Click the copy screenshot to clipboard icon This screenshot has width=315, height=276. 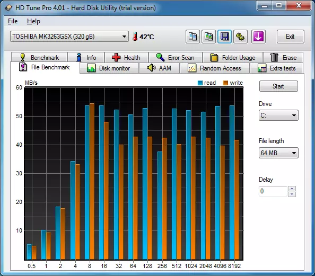[x=208, y=37]
